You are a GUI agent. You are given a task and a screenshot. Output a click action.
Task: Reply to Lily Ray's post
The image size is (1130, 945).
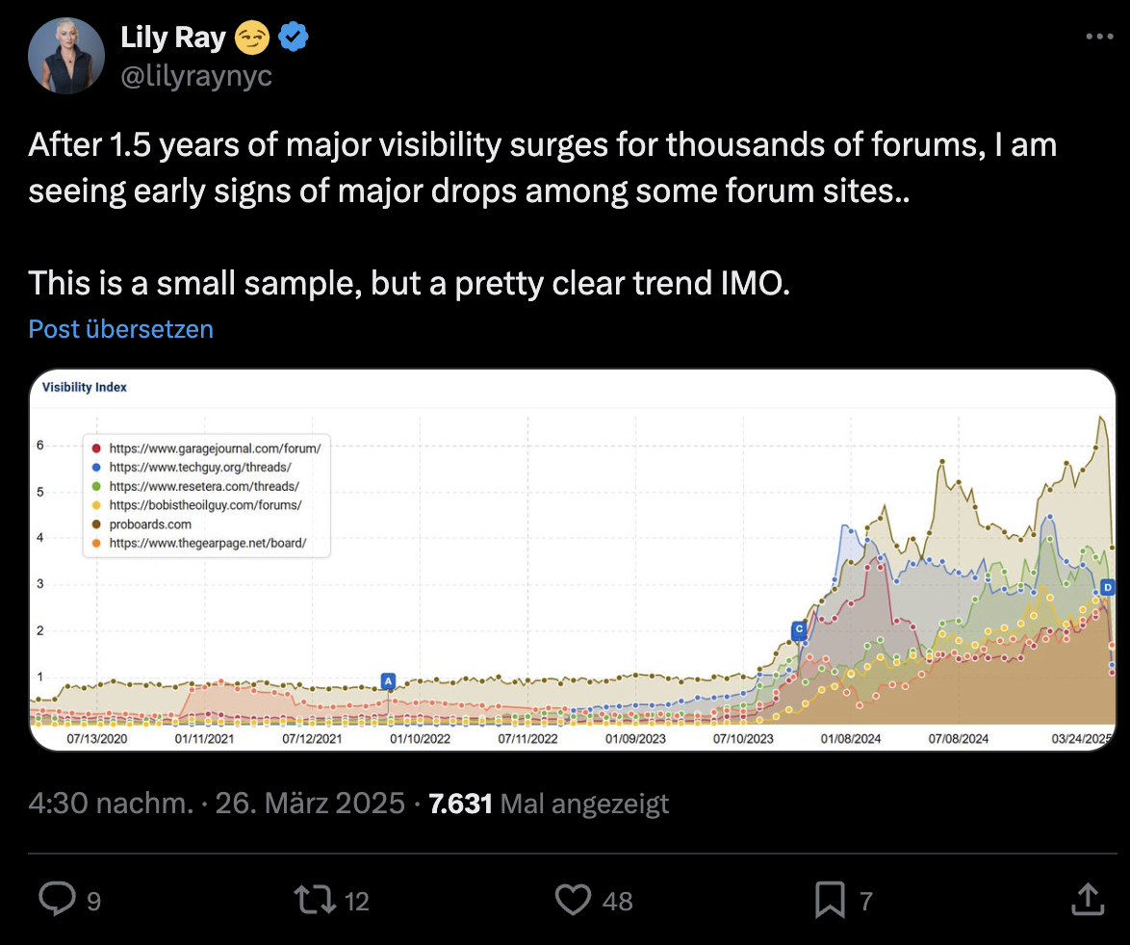tap(60, 900)
